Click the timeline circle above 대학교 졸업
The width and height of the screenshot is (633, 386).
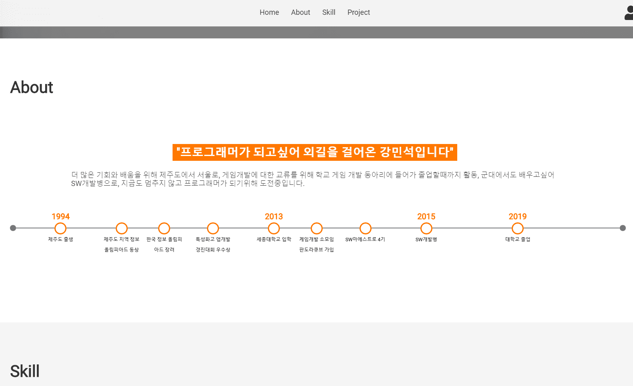click(x=518, y=228)
